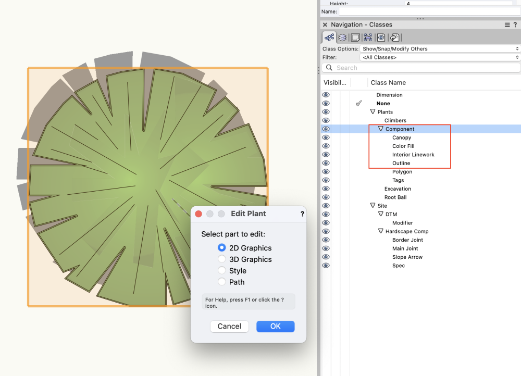Image resolution: width=521 pixels, height=376 pixels.
Task: Toggle visibility of the Root Ball class
Action: click(x=326, y=197)
